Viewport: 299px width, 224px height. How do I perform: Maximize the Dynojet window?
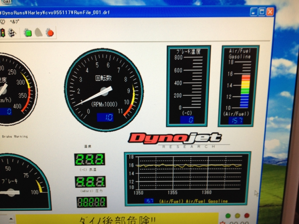point(262,12)
